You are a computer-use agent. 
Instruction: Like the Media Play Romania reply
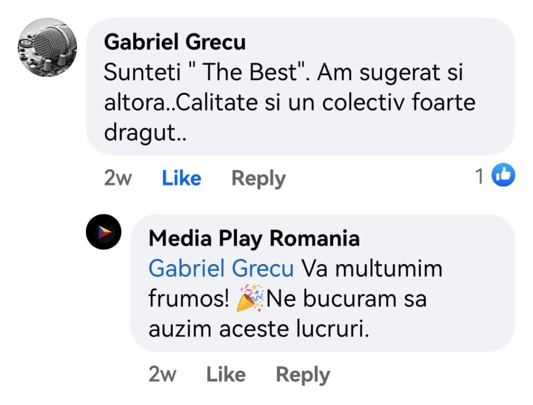(226, 374)
